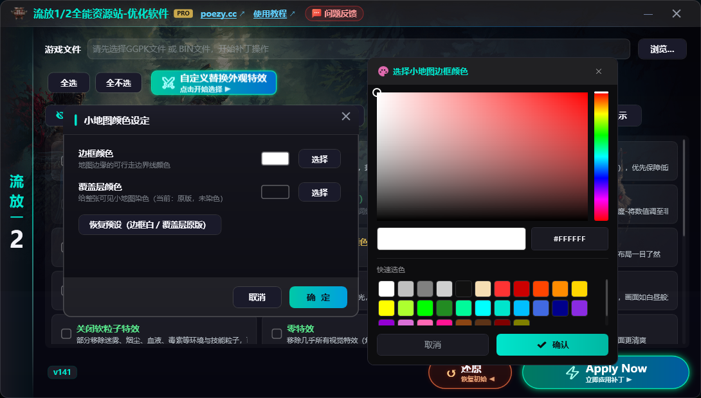701x398 pixels.
Task: Select the dark forest green swatch
Action: click(x=444, y=308)
